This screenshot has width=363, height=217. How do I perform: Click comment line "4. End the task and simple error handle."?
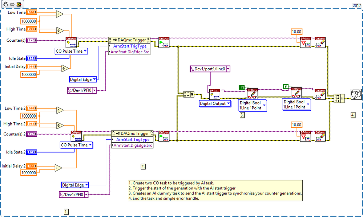pos(164,198)
